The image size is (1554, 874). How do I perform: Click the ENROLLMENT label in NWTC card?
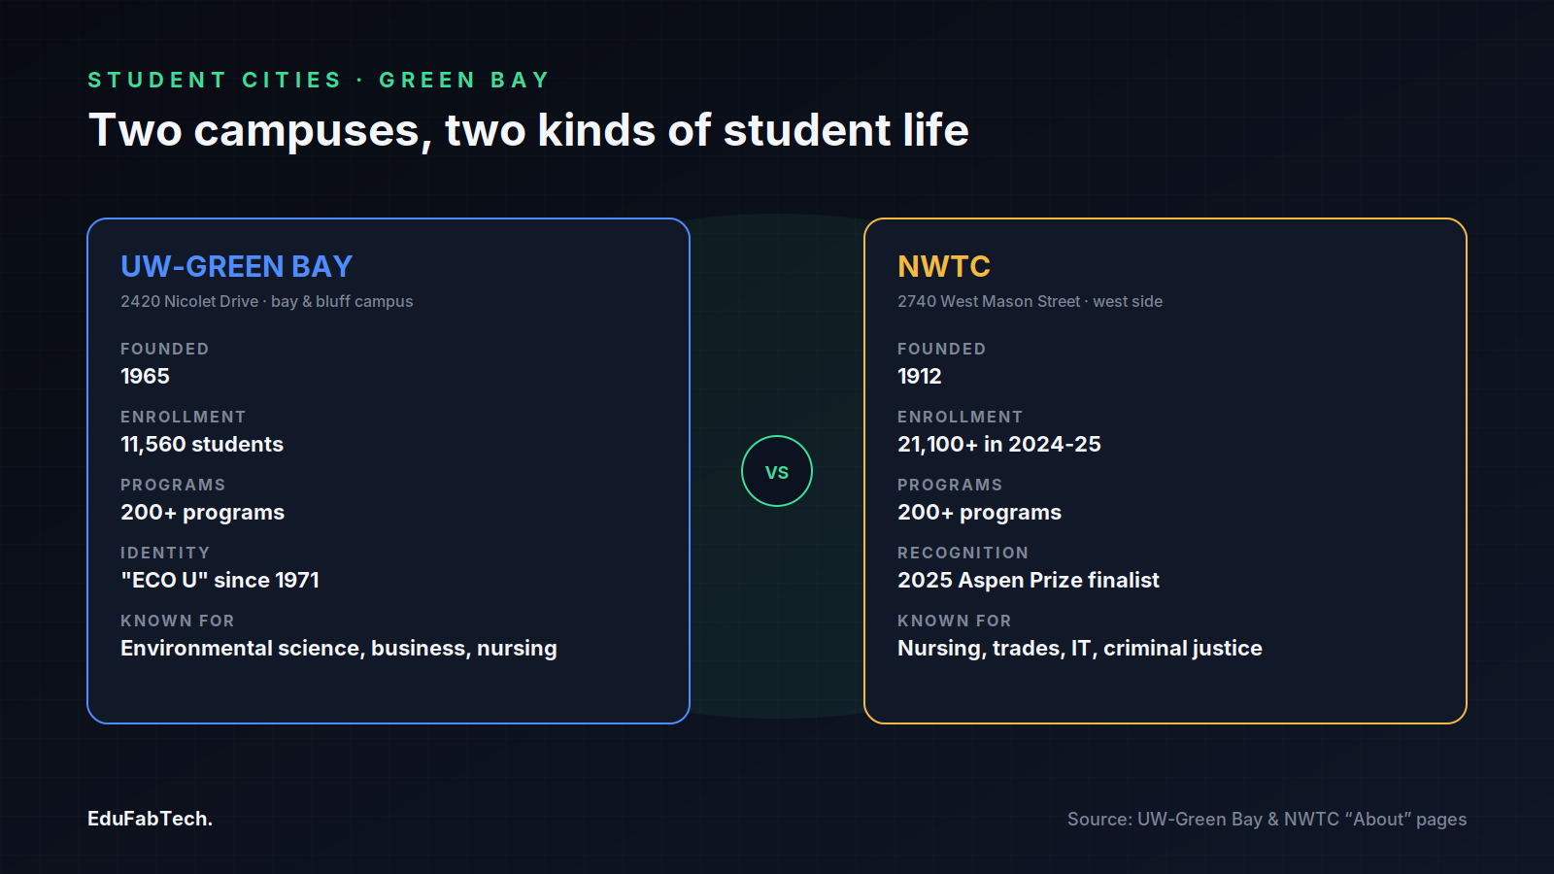(961, 417)
